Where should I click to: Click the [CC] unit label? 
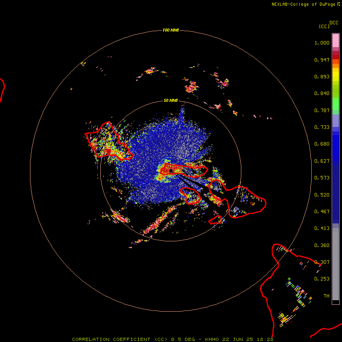click(324, 26)
